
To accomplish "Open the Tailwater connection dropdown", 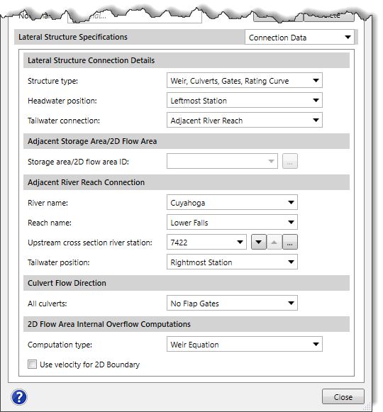I will [245, 121].
